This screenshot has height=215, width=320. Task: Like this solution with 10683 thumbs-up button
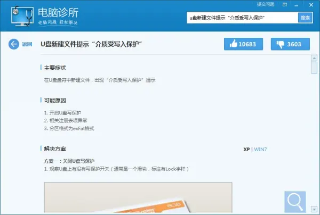tap(243, 44)
